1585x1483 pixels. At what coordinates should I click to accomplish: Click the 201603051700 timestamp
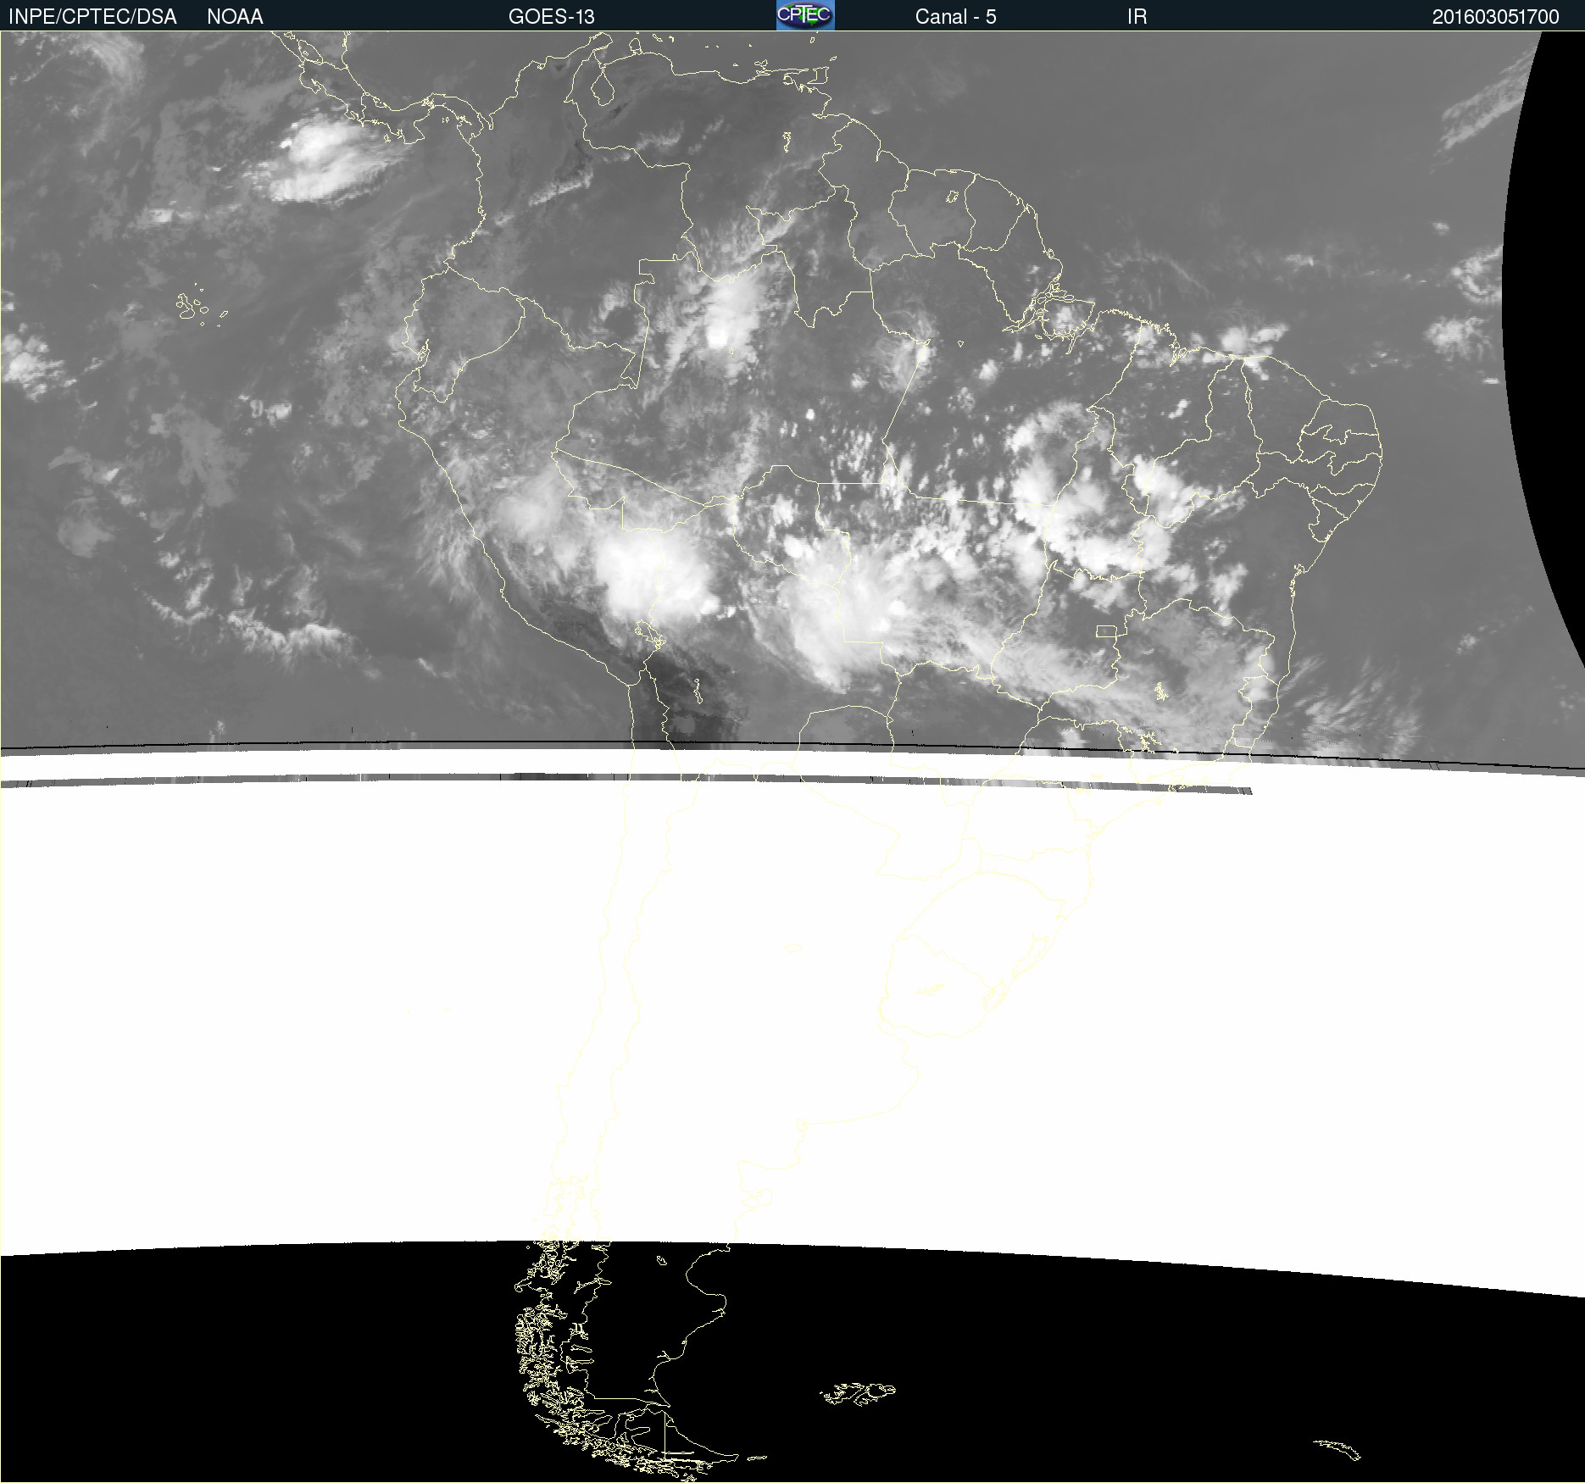point(1495,17)
